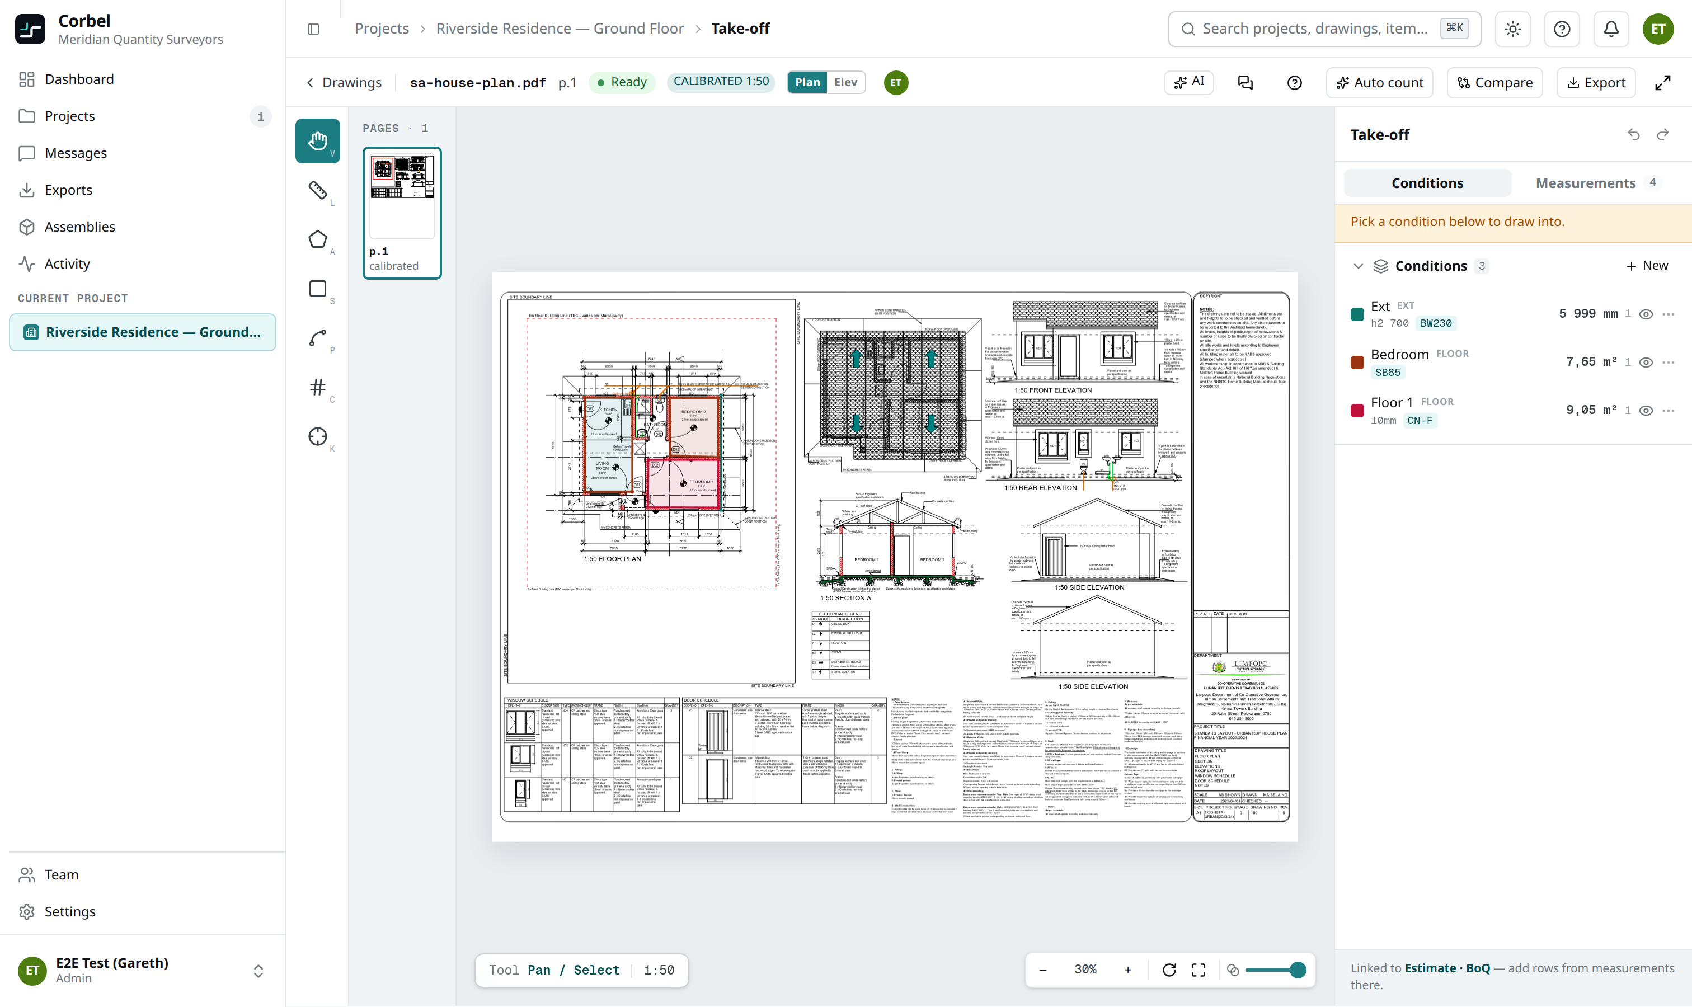Open Compare drawings
The height and width of the screenshot is (1007, 1692).
[1494, 83]
